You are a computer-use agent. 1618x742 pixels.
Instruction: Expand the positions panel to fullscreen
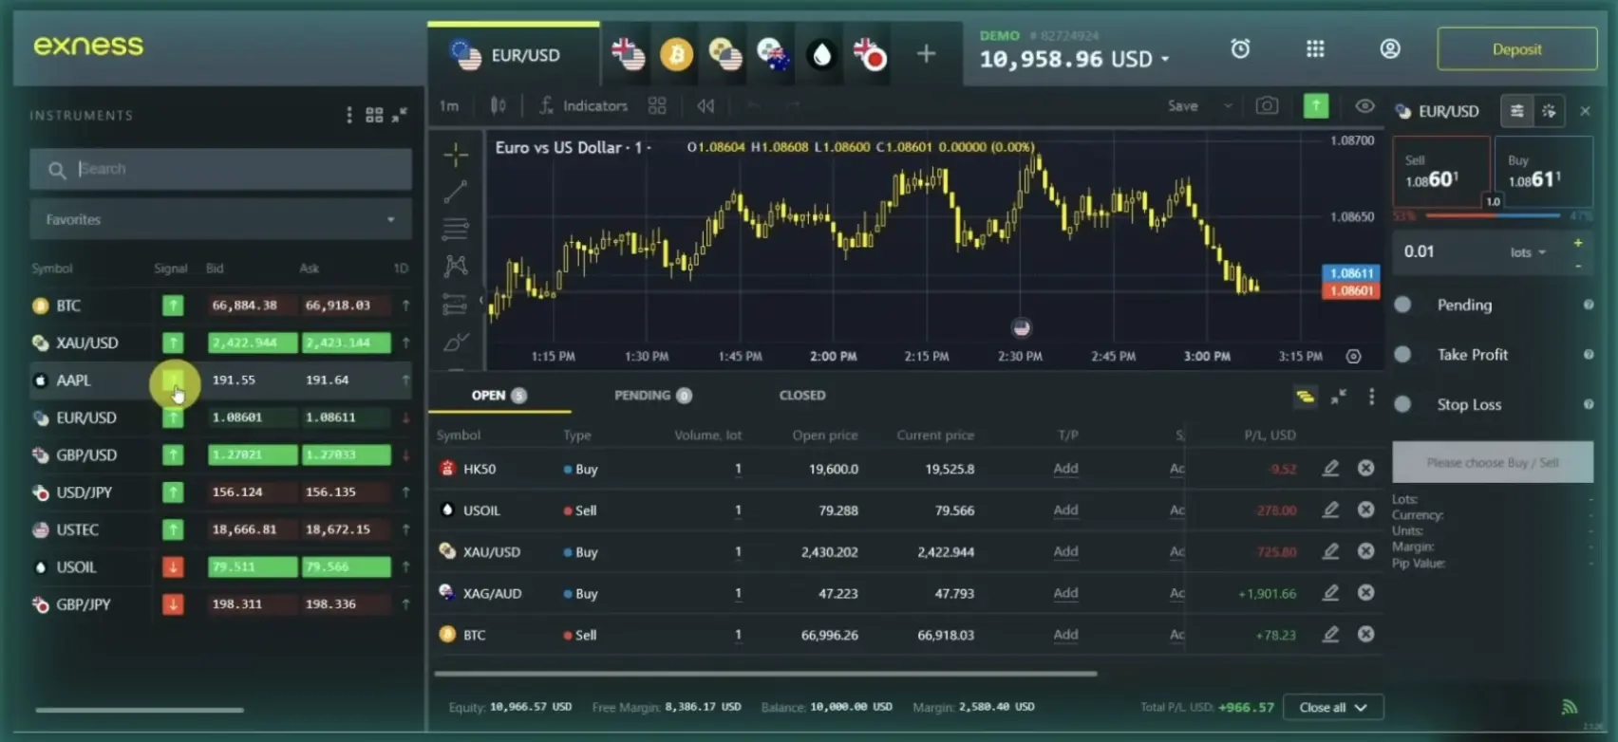pyautogui.click(x=1338, y=397)
